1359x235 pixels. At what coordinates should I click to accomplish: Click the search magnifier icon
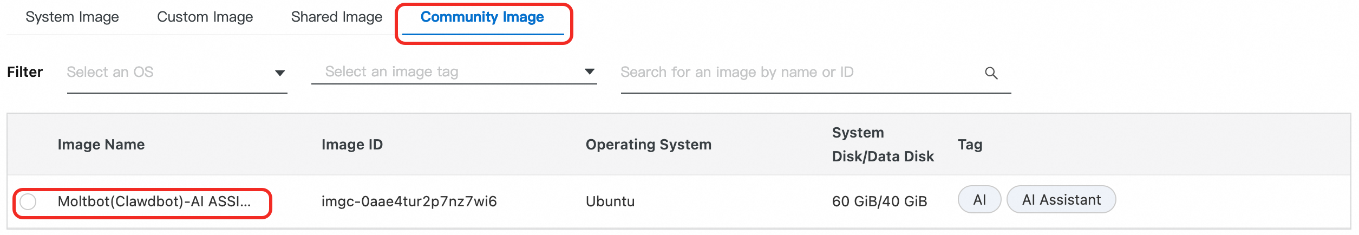point(991,73)
